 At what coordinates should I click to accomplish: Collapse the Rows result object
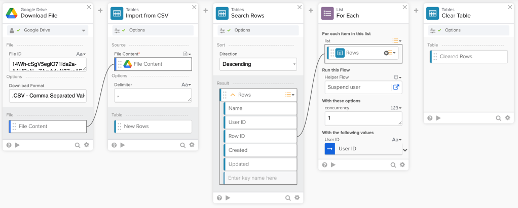[233, 95]
